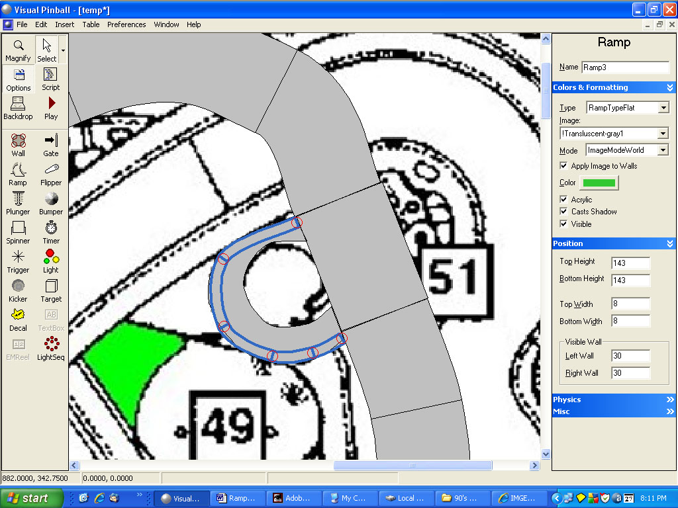Select the Flipper tool

[51, 174]
